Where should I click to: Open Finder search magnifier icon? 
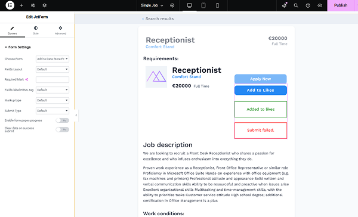[x=296, y=5]
